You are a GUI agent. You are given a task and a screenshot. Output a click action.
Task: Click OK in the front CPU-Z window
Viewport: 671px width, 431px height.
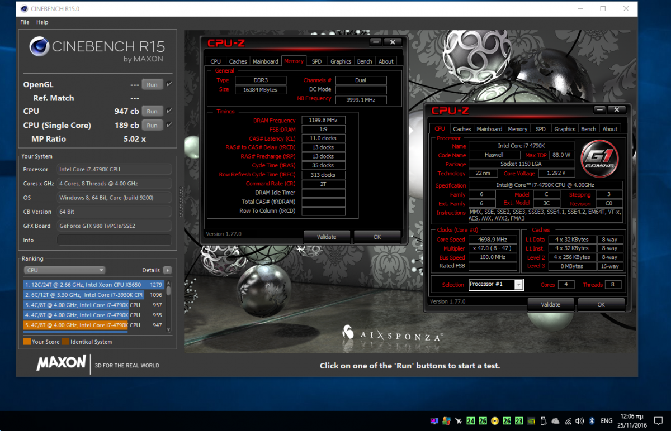pyautogui.click(x=601, y=304)
